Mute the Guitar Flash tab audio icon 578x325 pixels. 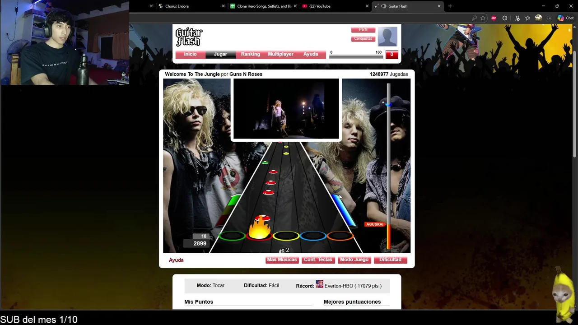coord(383,6)
